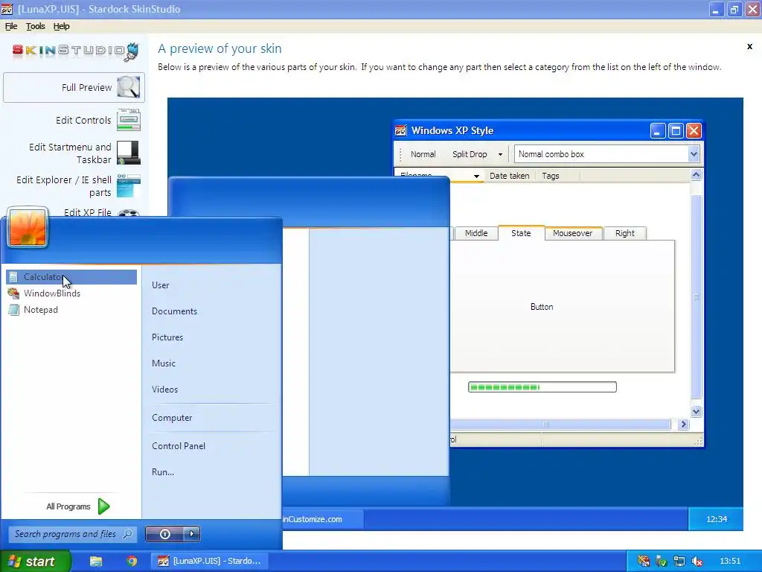
Task: Click the green All Programs arrow
Action: point(103,506)
